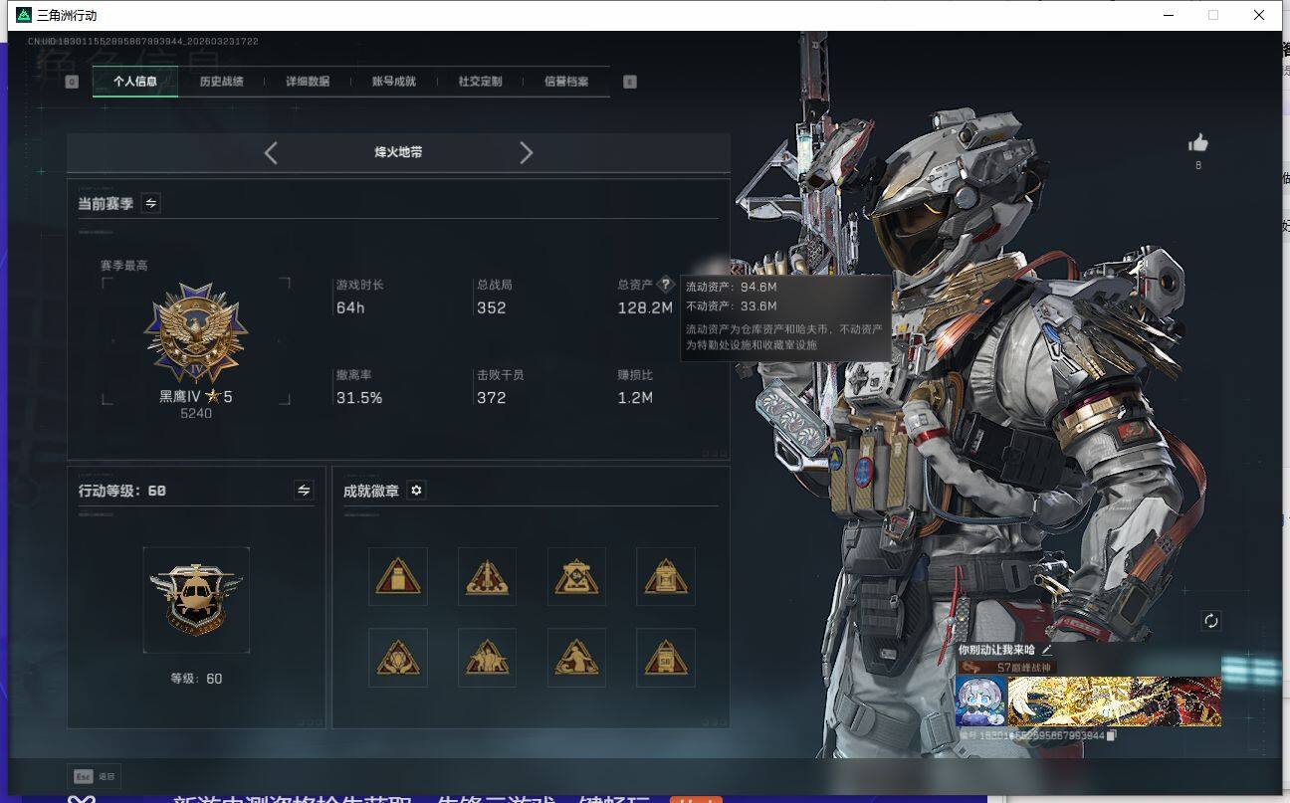The image size is (1290, 803).
Task: Select the first achievement badge in top row
Action: point(398,576)
